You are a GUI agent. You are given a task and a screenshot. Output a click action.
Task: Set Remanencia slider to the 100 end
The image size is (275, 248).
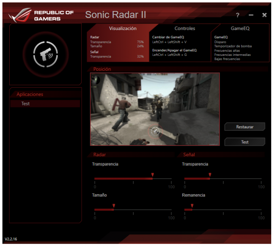pyautogui.click(x=261, y=209)
